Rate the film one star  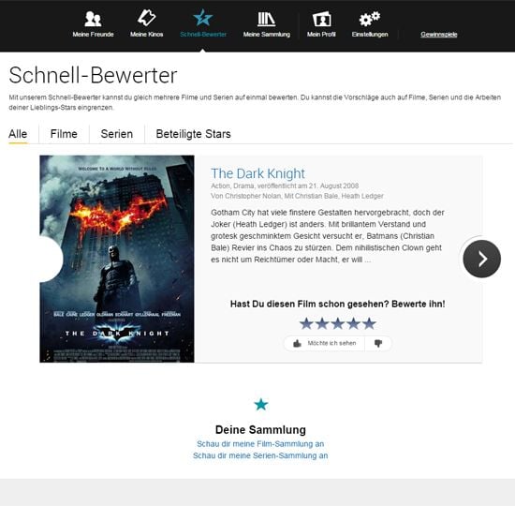pos(306,323)
